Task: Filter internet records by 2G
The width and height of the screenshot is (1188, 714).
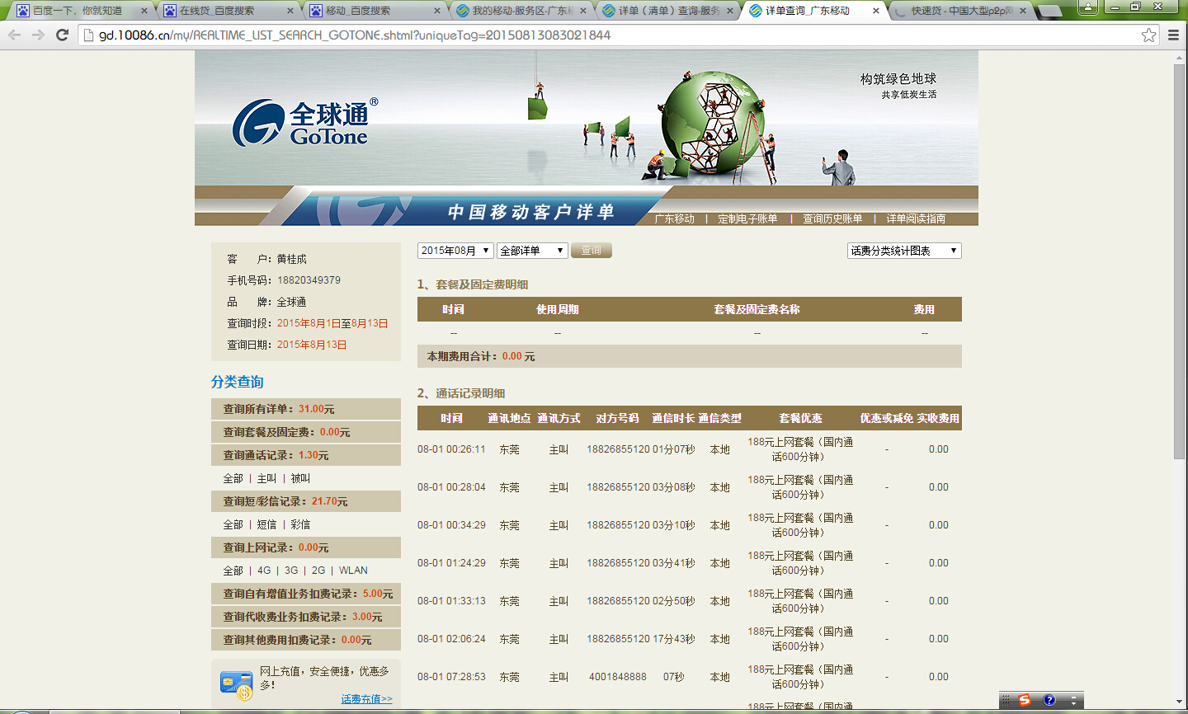Action: (318, 571)
